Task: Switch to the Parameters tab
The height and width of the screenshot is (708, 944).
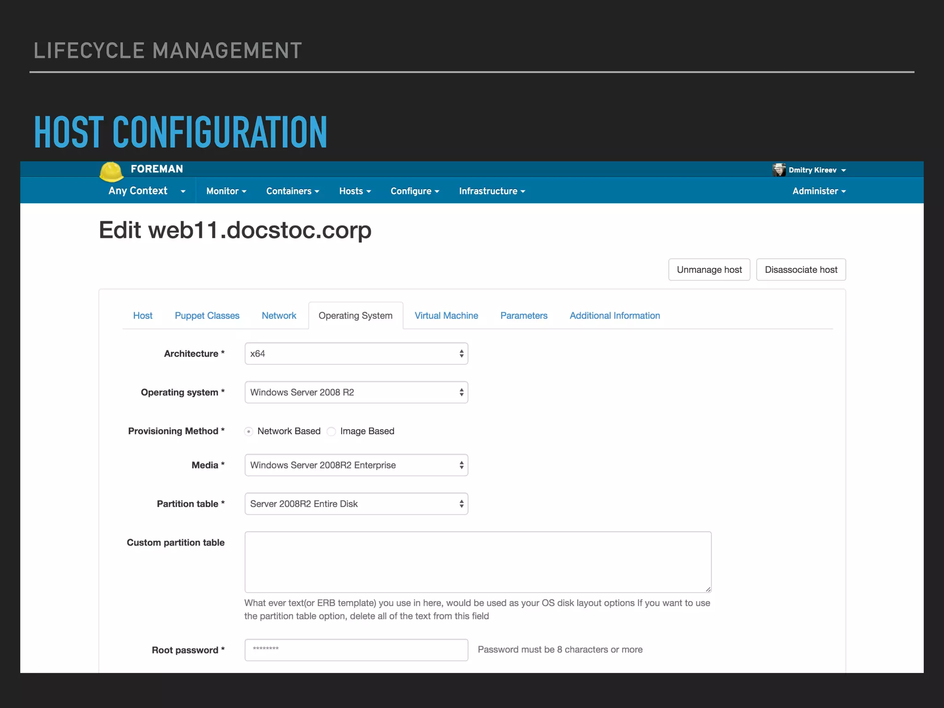Action: click(524, 316)
